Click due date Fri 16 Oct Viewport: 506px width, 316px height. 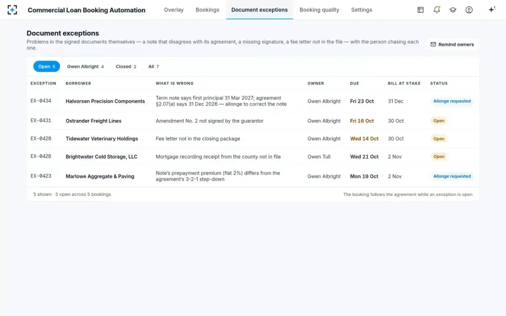tap(362, 121)
